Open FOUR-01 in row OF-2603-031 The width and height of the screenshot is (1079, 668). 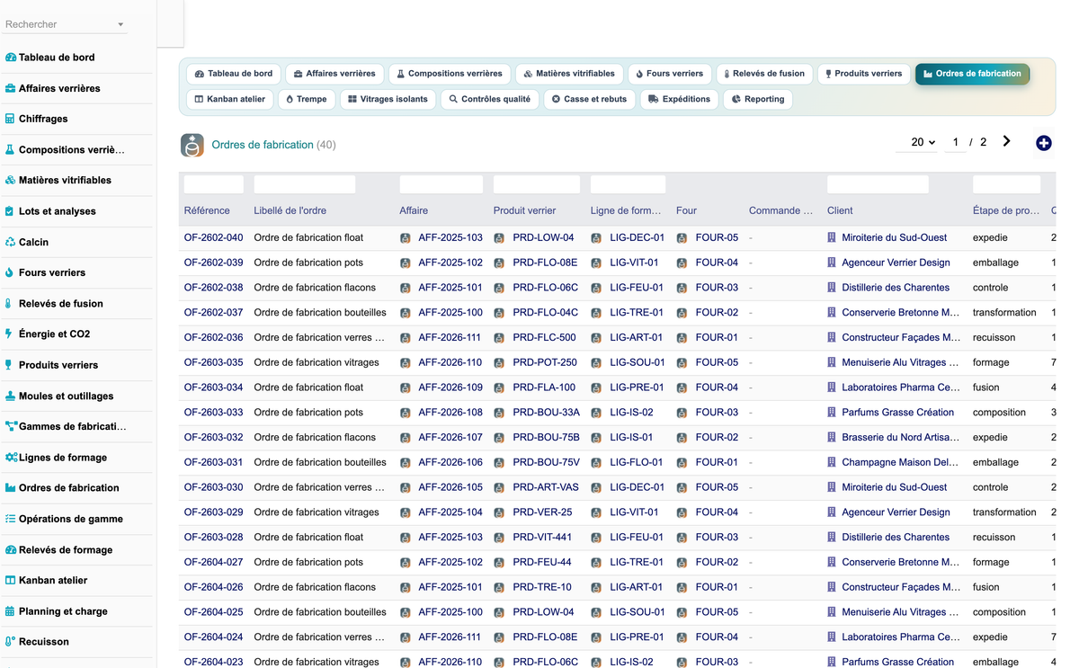tap(717, 463)
